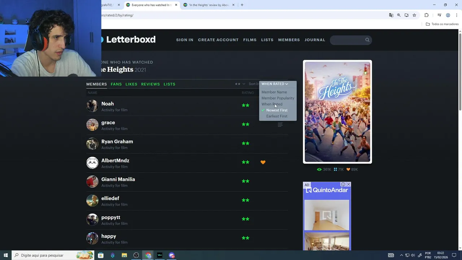Open the LISTS nav item in header
This screenshot has width=462, height=260.
(x=267, y=40)
